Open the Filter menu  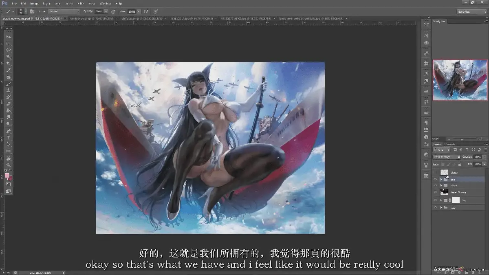click(x=81, y=4)
